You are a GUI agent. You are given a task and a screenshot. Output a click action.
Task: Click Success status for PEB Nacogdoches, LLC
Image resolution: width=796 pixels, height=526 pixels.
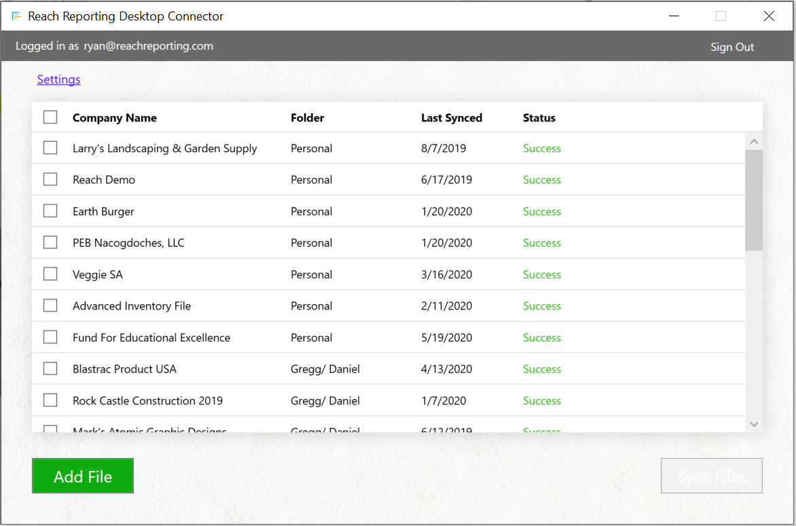tap(542, 243)
